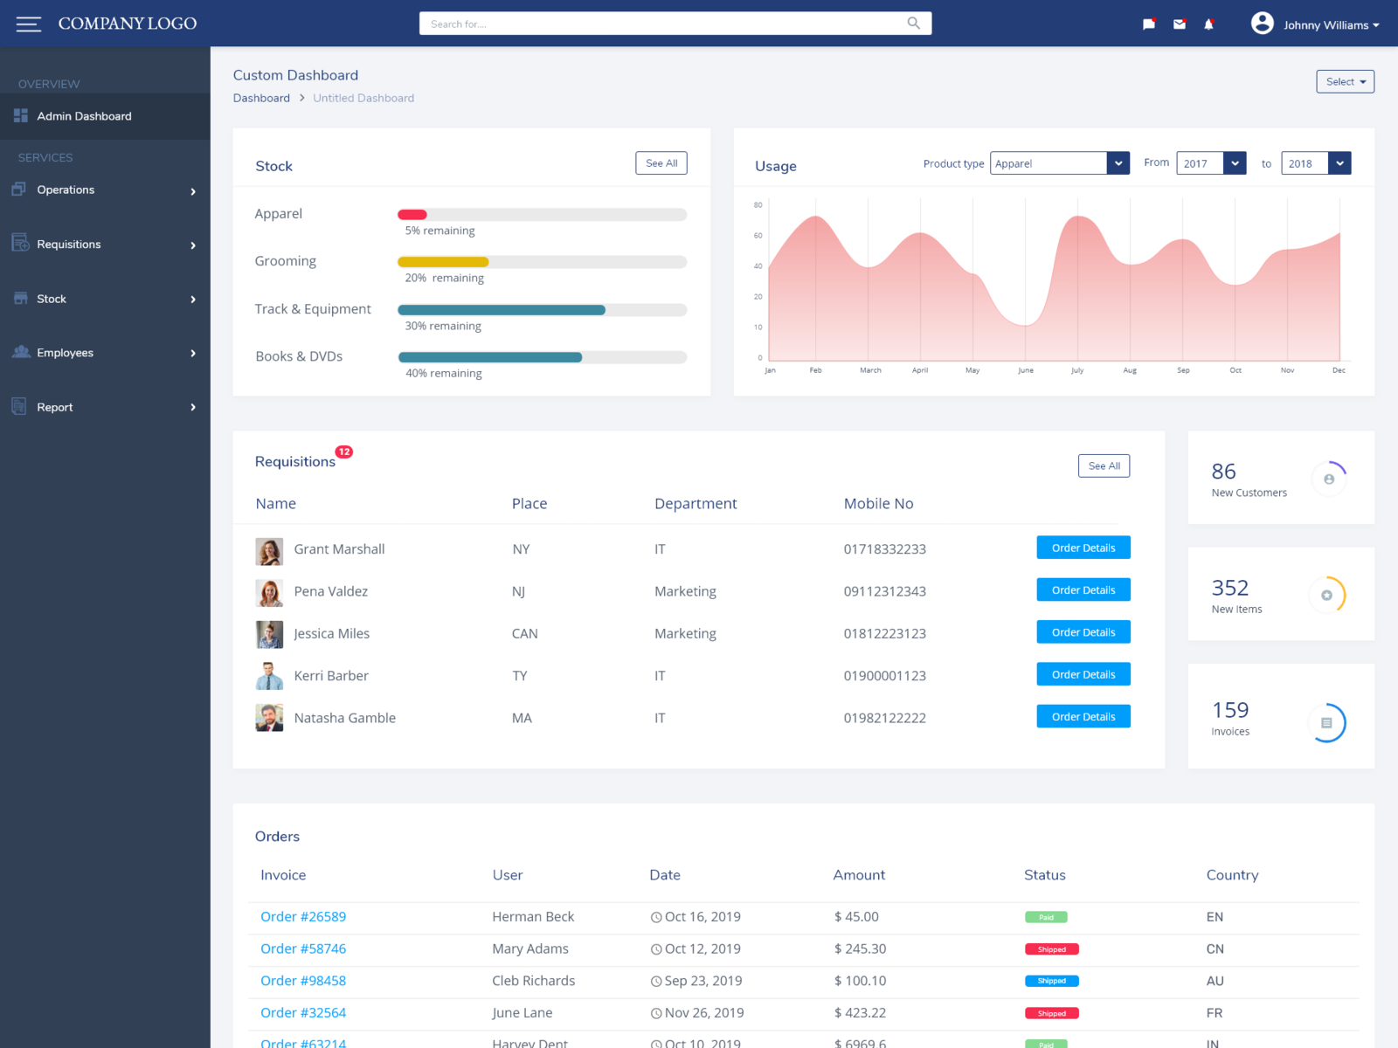Open the Operations sidebar icon
The width and height of the screenshot is (1398, 1048).
pyautogui.click(x=19, y=190)
